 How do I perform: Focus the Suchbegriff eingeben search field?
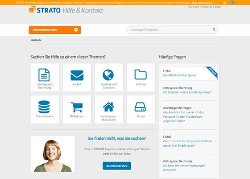pyautogui.click(x=173, y=30)
